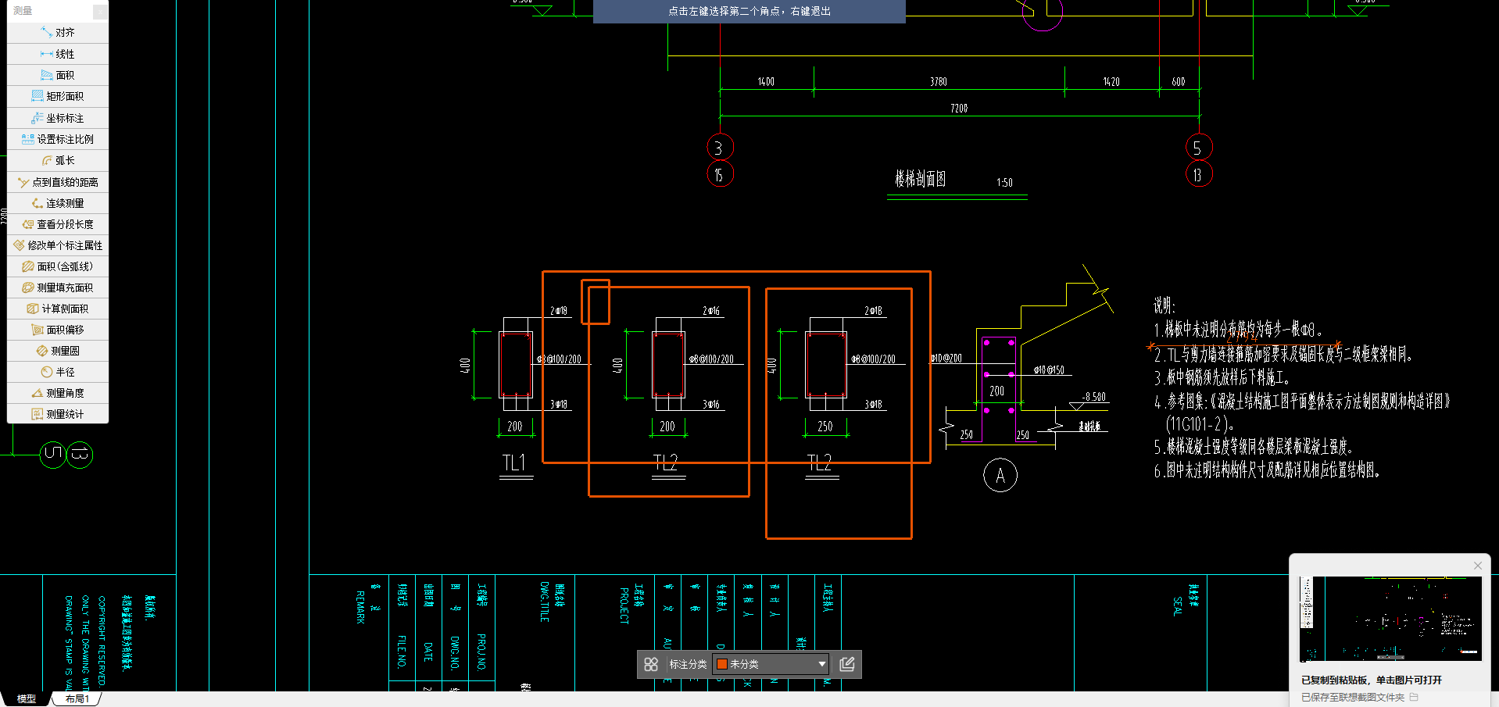Open the screenshot preview thumbnail
Image resolution: width=1499 pixels, height=707 pixels.
coord(1390,619)
